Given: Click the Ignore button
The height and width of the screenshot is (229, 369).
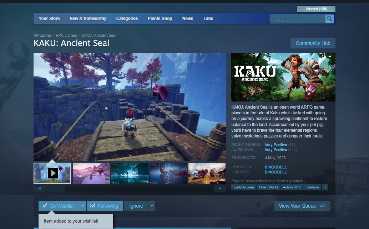Looking at the screenshot, I should [x=136, y=206].
